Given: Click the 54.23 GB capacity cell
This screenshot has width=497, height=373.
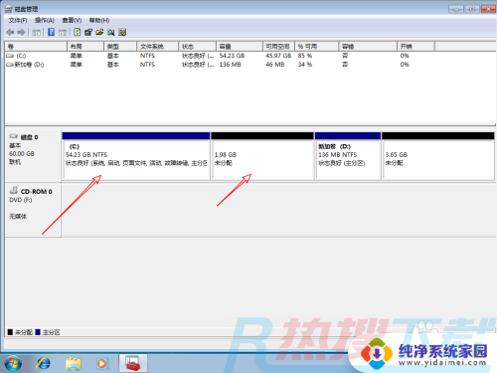Looking at the screenshot, I should [x=232, y=56].
